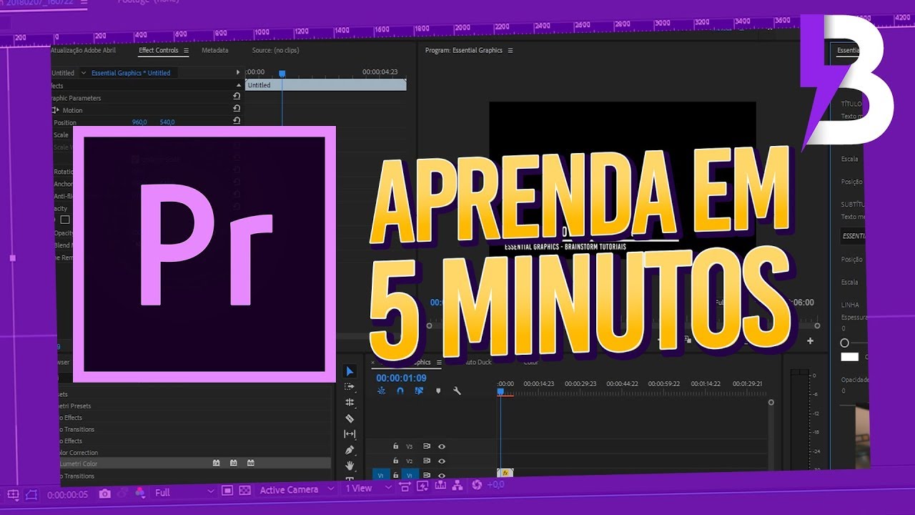
Task: Click the Color Correction folder
Action: coord(77,453)
